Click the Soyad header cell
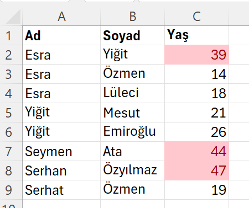The height and width of the screenshot is (208, 249). coord(132,35)
